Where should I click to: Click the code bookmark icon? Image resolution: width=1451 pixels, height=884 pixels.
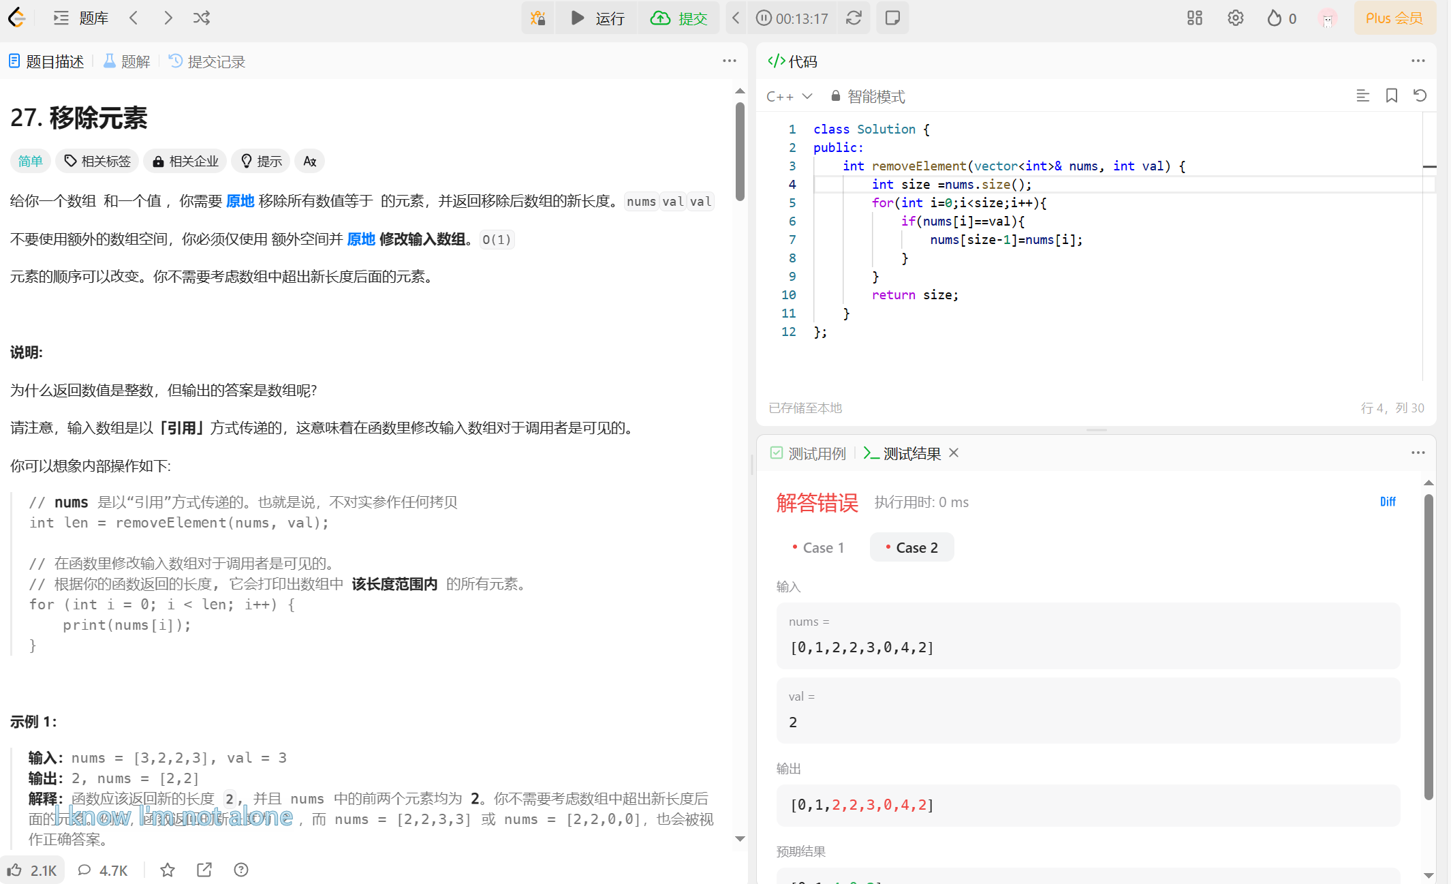coord(1392,95)
